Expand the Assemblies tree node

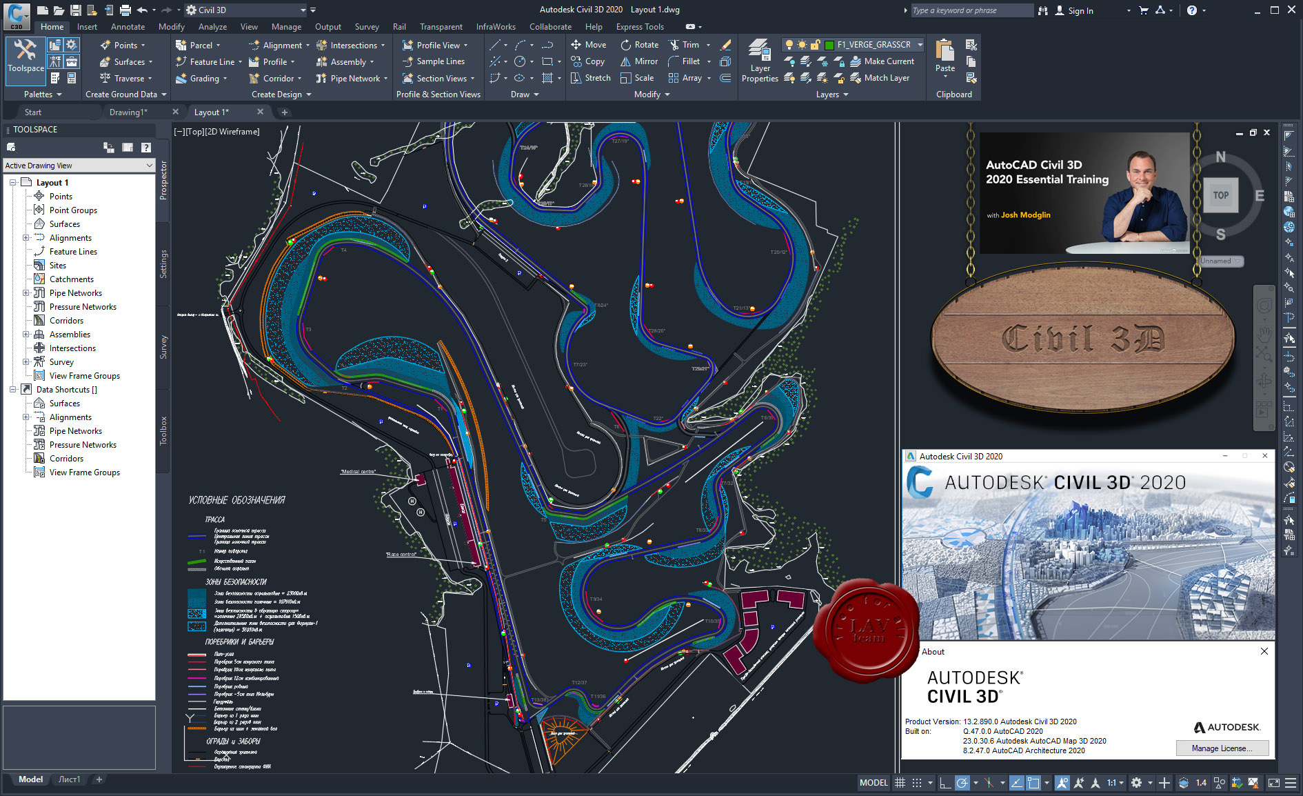coord(26,335)
